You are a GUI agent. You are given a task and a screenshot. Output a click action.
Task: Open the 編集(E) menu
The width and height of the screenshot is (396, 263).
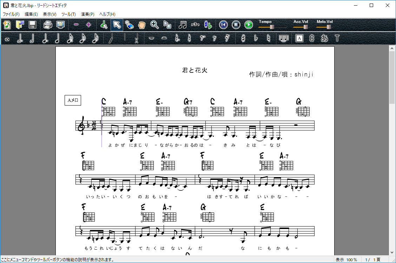[x=31, y=14]
